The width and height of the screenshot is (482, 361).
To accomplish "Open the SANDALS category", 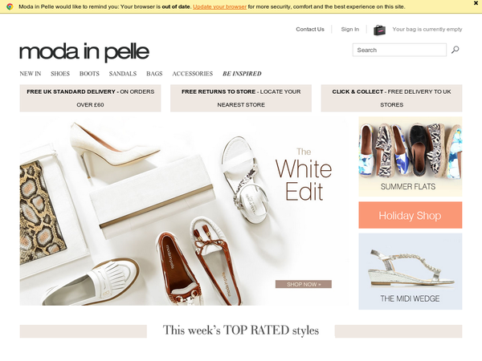I will (x=123, y=74).
